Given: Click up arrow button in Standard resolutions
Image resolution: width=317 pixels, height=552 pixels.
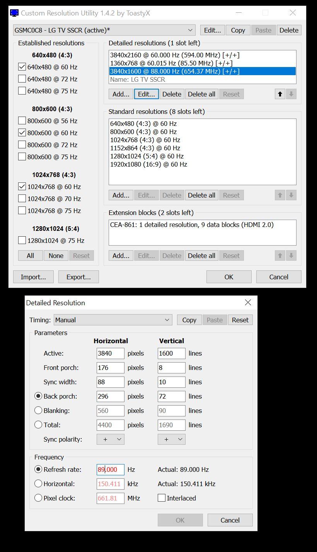Looking at the screenshot, I should (280, 195).
